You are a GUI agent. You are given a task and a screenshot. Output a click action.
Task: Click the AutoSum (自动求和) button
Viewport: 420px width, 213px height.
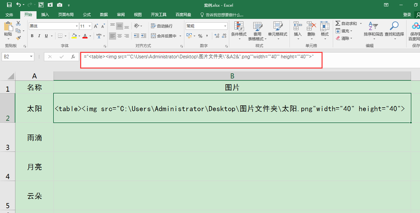[346, 23]
